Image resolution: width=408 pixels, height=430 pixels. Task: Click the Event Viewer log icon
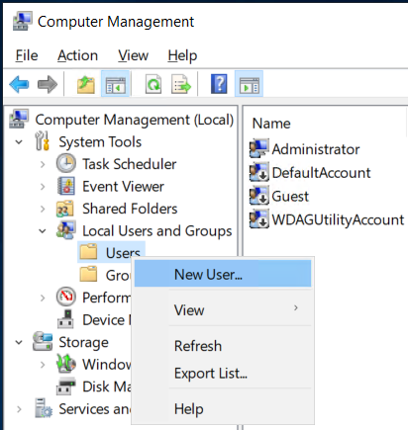[x=65, y=186]
